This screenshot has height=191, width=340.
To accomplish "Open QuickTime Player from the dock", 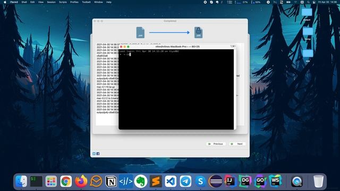I will point(297,181).
